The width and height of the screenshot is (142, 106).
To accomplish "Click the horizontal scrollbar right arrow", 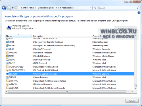I will [132, 92].
